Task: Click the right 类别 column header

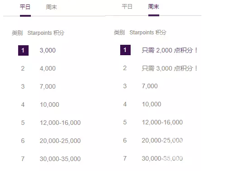Action: (119, 33)
